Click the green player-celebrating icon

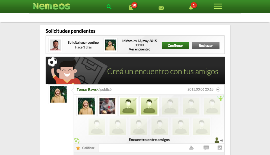point(220,98)
